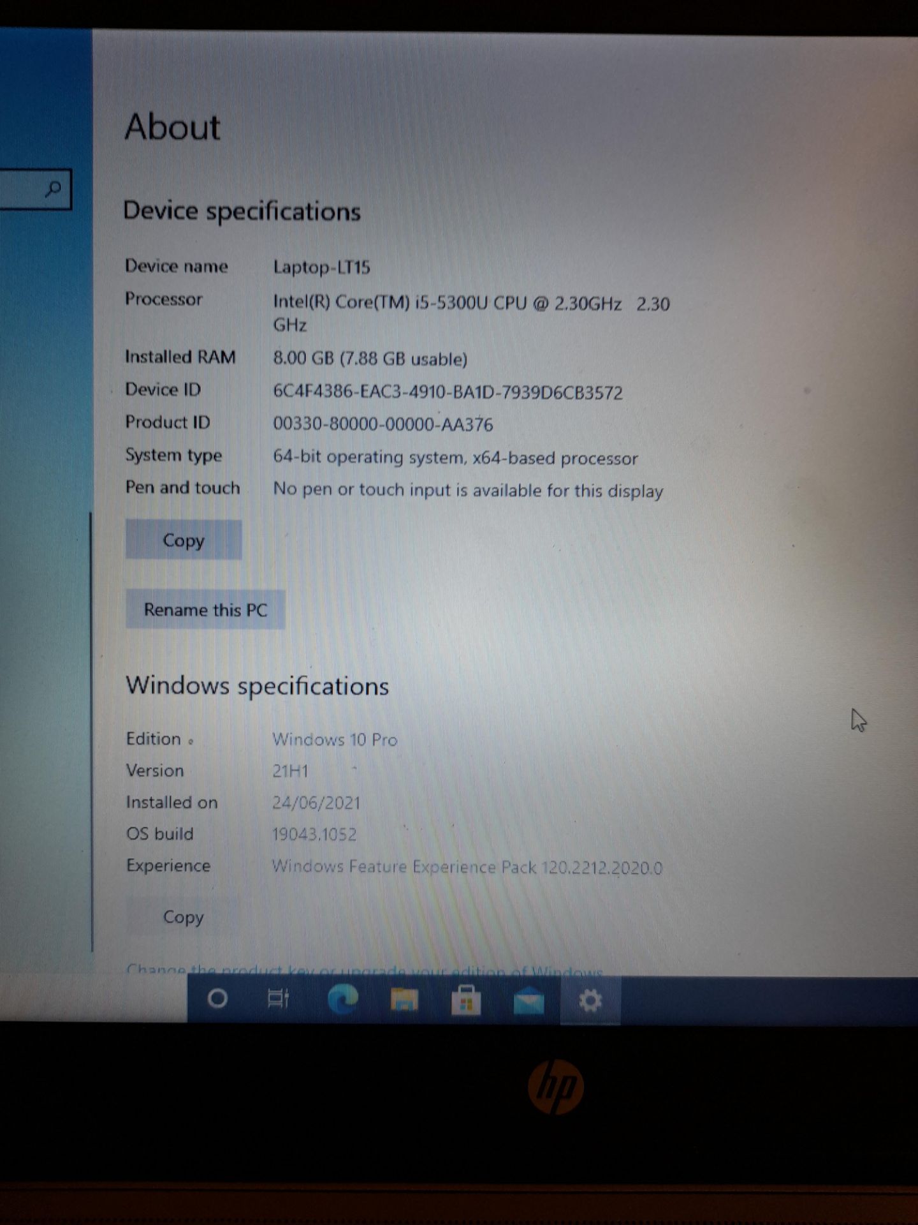The image size is (918, 1225).
Task: Click the Cortana circle icon in taskbar
Action: pos(217,999)
